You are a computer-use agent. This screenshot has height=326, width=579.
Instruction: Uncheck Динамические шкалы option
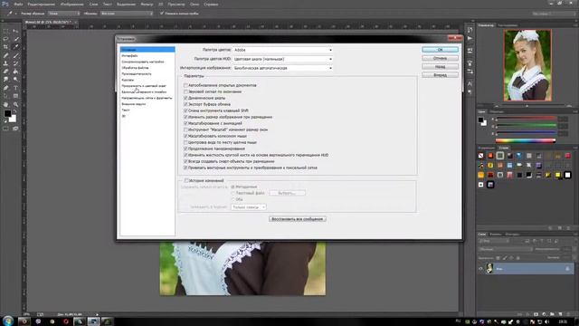pos(185,98)
